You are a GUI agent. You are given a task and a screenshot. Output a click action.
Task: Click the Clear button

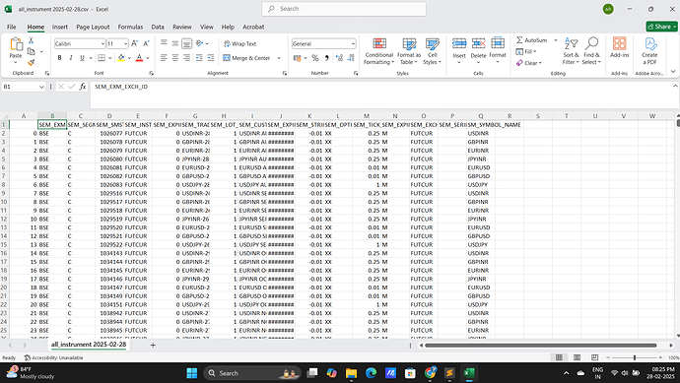point(529,63)
